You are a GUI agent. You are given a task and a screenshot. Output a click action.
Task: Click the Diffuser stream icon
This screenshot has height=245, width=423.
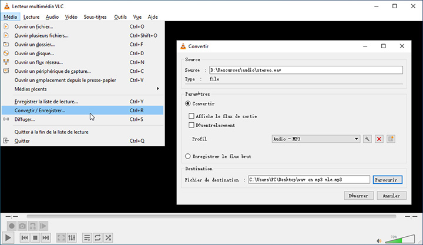pyautogui.click(x=6, y=119)
